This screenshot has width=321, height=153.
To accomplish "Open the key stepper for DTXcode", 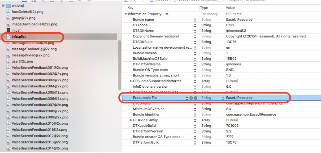I will (x=195, y=25).
